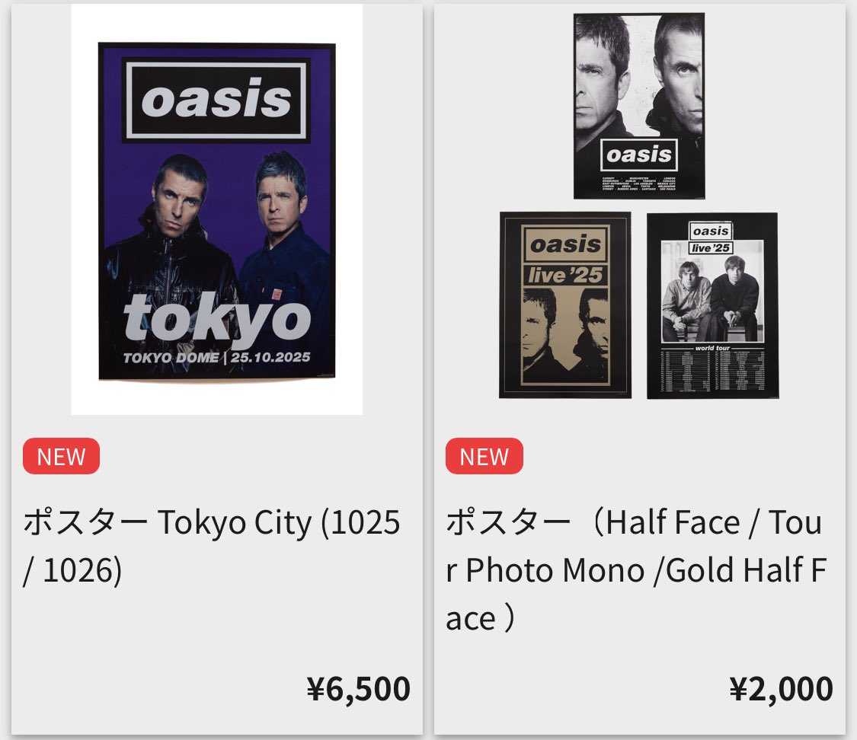Screen dimensions: 857x740
Task: Click the NEW badge on the Tokyo poster
Action: pyautogui.click(x=60, y=457)
